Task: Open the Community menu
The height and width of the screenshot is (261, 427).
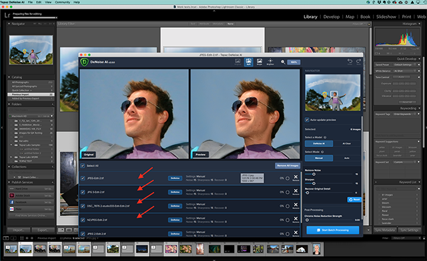Action: pos(62,2)
